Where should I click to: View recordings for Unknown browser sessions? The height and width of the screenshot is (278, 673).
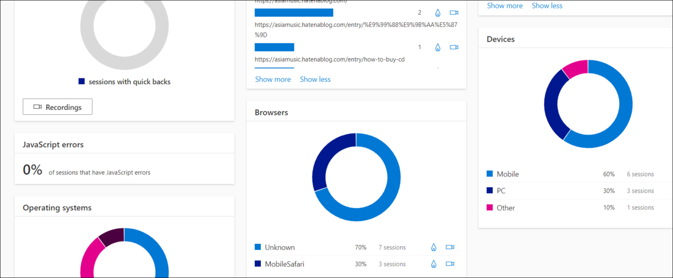(x=450, y=247)
